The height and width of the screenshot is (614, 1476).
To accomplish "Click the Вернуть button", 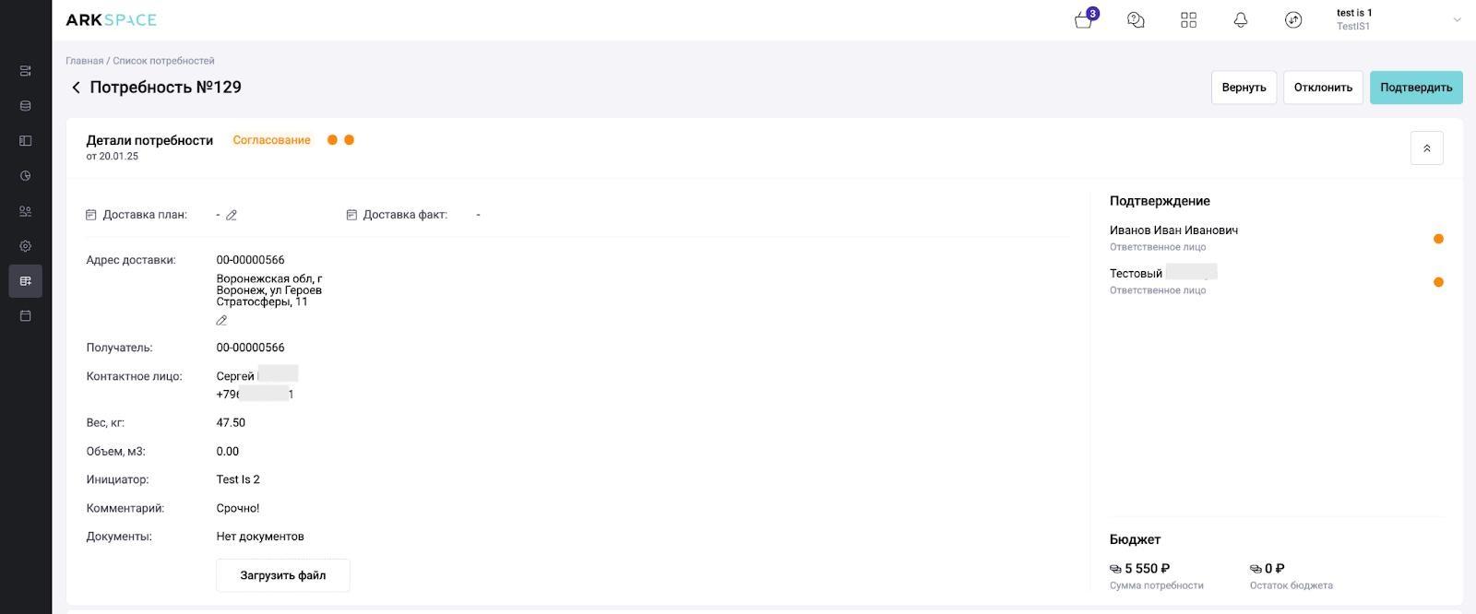I will (1244, 88).
